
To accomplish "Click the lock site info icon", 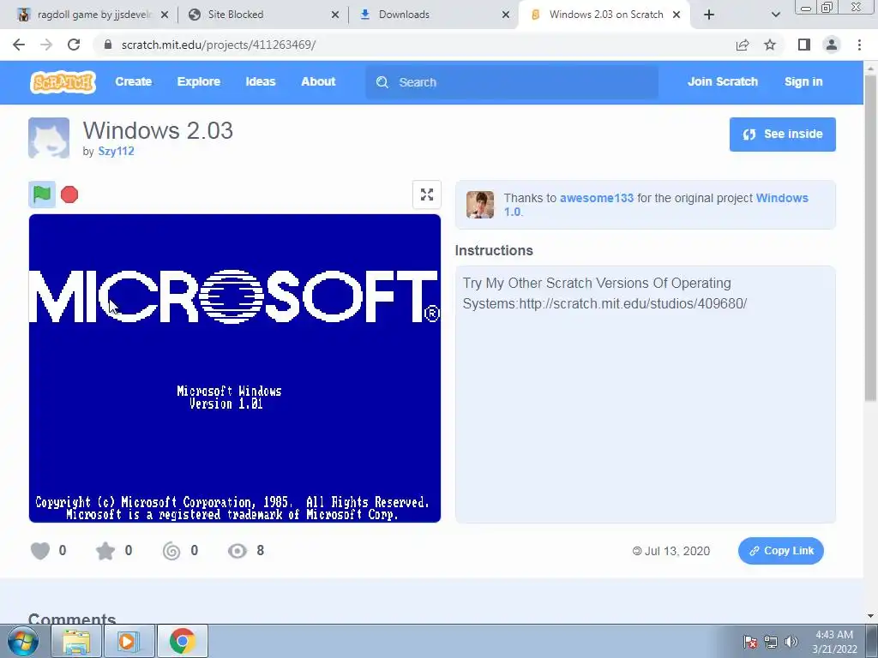I will (x=108, y=45).
